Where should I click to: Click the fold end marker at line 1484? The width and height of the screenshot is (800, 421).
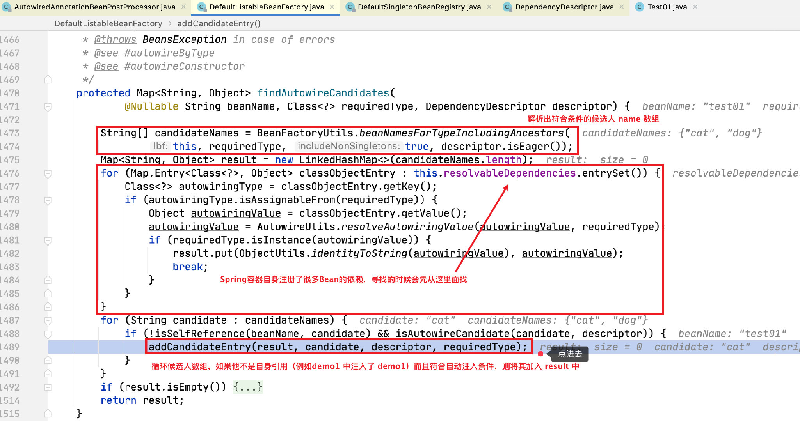pyautogui.click(x=48, y=280)
